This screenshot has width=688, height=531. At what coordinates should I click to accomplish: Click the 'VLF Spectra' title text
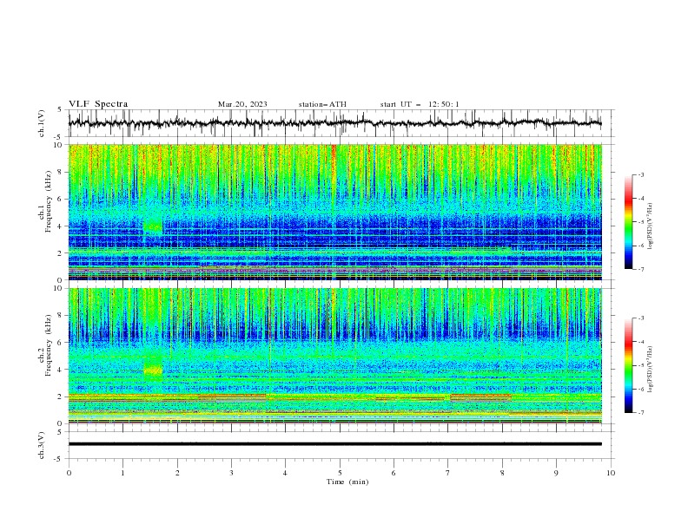point(98,104)
